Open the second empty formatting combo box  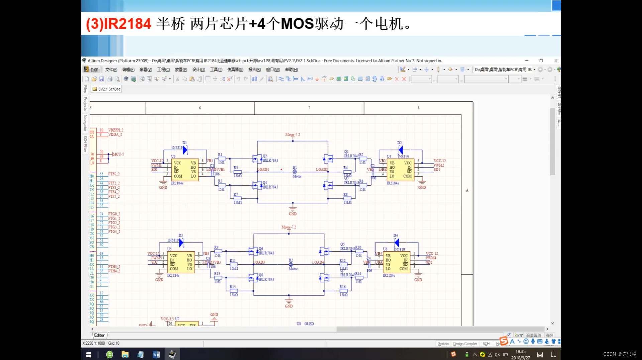point(448,79)
